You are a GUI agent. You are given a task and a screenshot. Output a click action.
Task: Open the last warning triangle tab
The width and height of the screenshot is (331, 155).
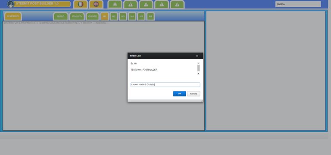tap(177, 4)
